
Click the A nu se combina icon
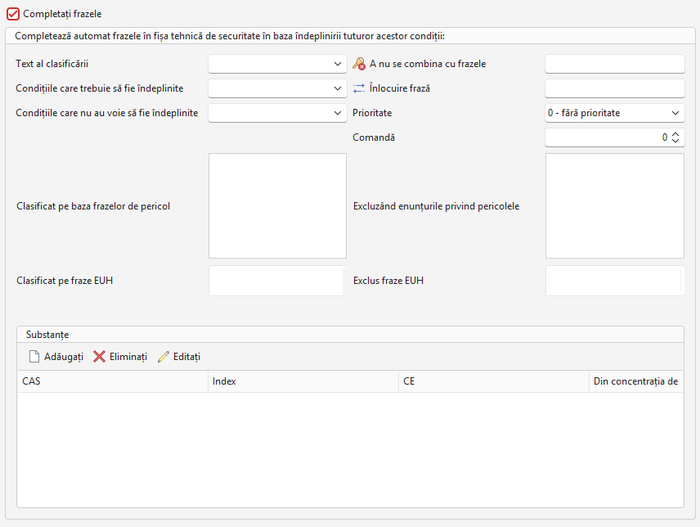[359, 64]
